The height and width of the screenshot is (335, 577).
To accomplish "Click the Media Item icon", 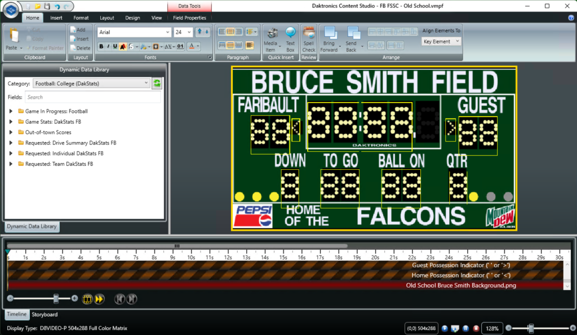I will (271, 34).
